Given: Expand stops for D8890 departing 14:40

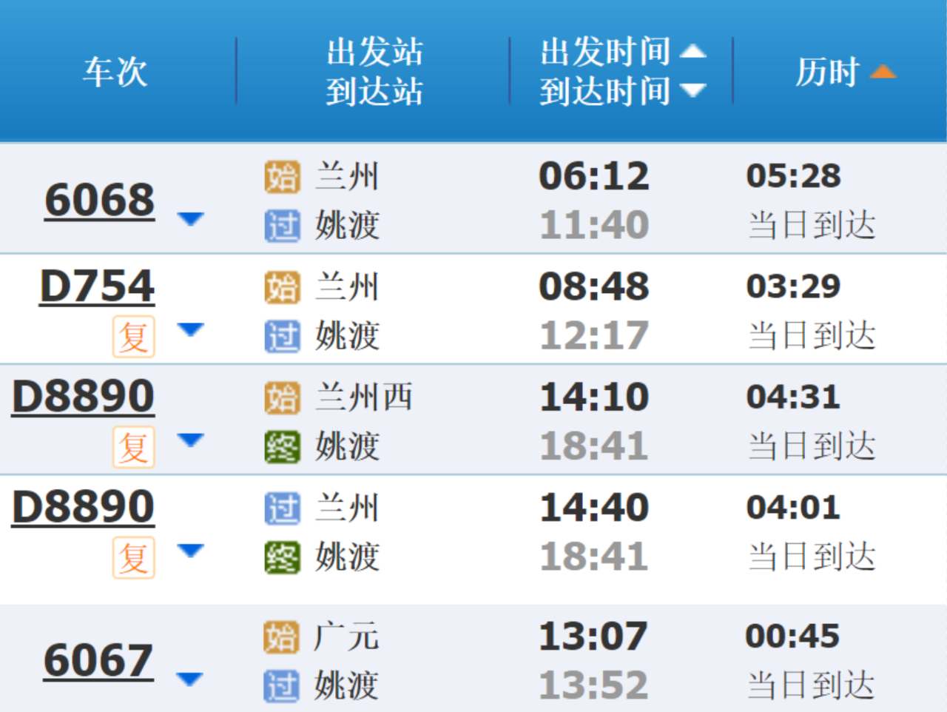Looking at the screenshot, I should click(190, 551).
